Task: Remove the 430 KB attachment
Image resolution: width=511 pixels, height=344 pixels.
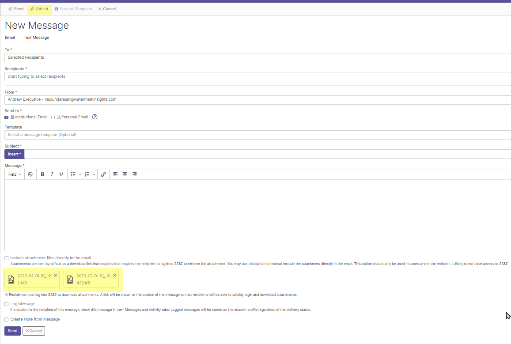Action: tap(115, 276)
